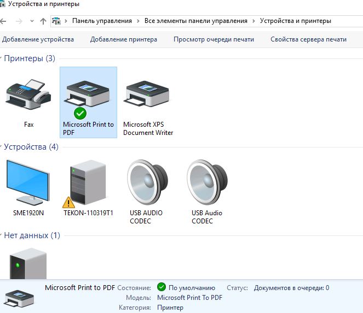Open Просмотр очереди печати

[214, 39]
